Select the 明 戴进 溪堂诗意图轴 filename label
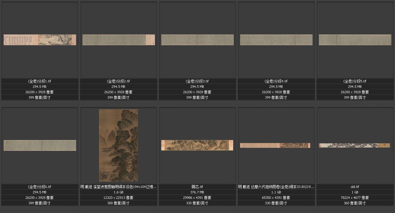This screenshot has width=395, height=213. click(119, 187)
